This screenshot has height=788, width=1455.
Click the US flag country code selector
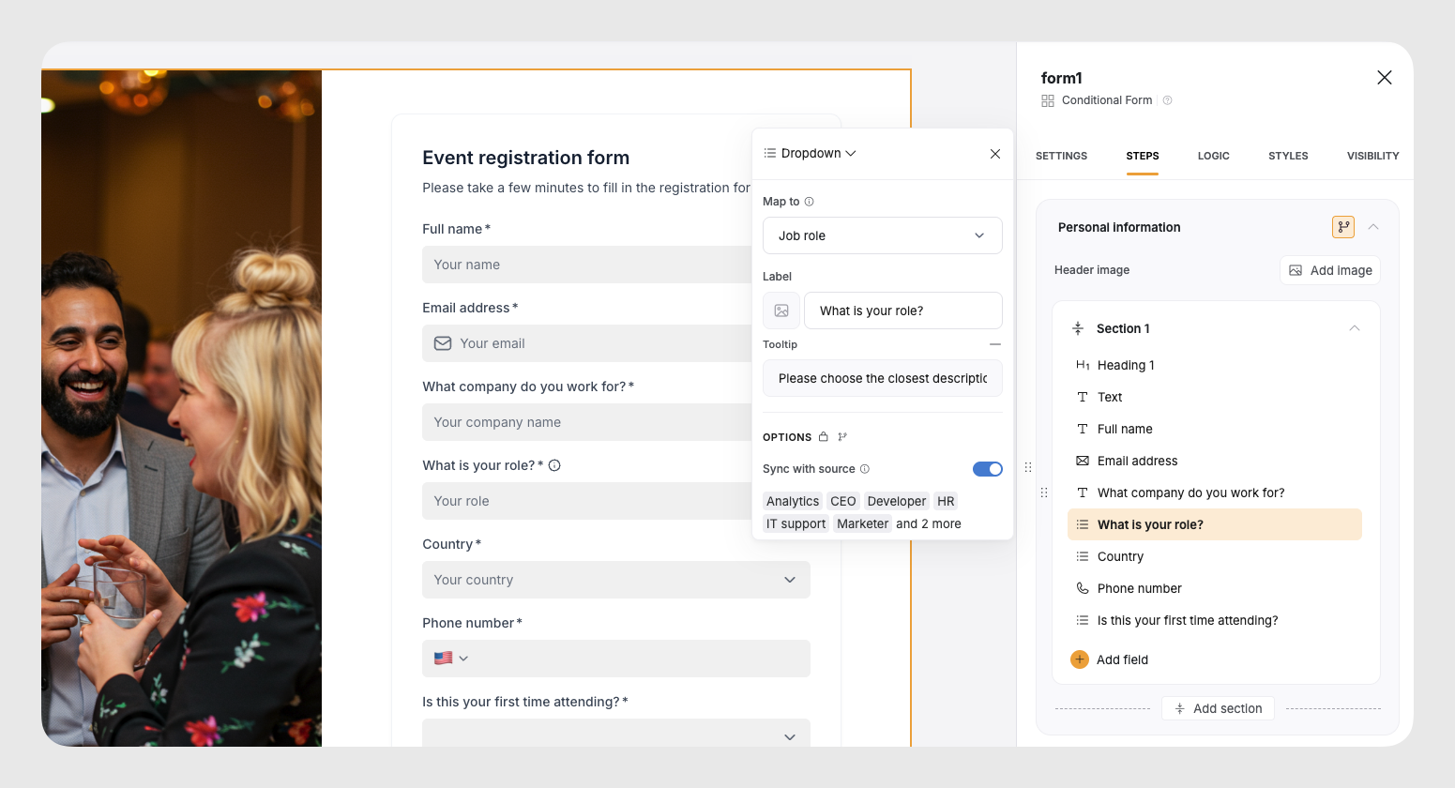click(x=451, y=659)
